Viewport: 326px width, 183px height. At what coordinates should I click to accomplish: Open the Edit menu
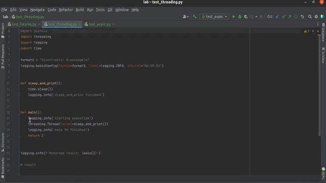pos(13,10)
